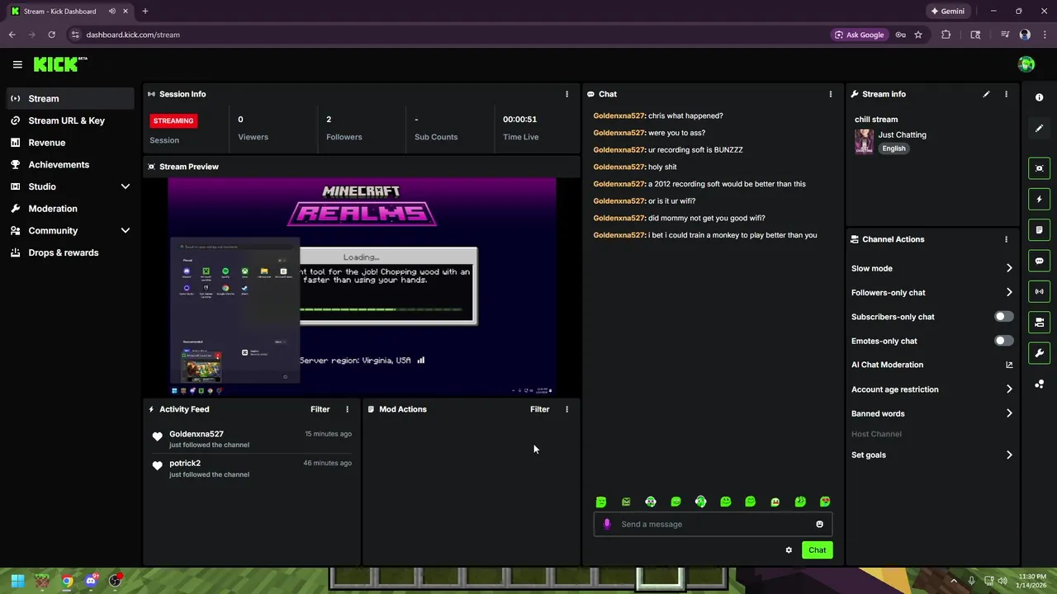The image size is (1057, 594).
Task: Toggle the wrench widget icon in right rail
Action: (x=1039, y=353)
